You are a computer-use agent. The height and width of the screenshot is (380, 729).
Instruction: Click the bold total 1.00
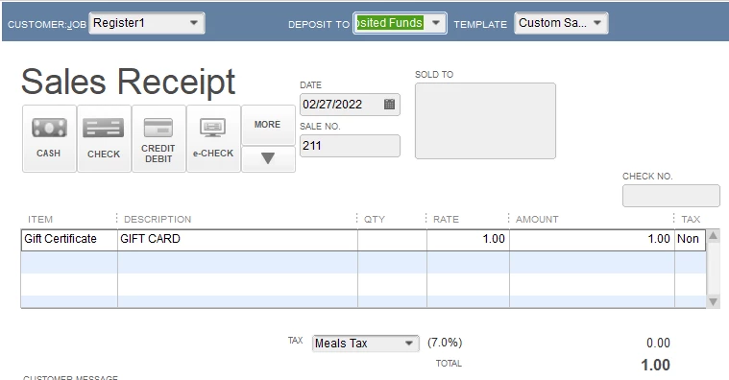656,366
